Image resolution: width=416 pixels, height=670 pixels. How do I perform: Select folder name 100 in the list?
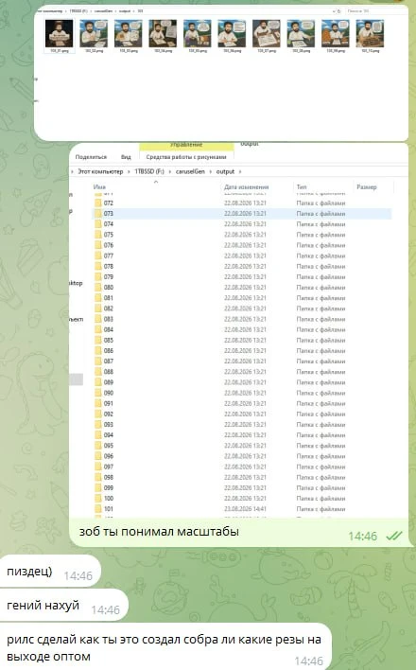click(x=109, y=498)
